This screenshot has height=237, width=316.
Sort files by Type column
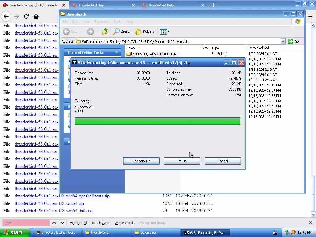(x=228, y=48)
